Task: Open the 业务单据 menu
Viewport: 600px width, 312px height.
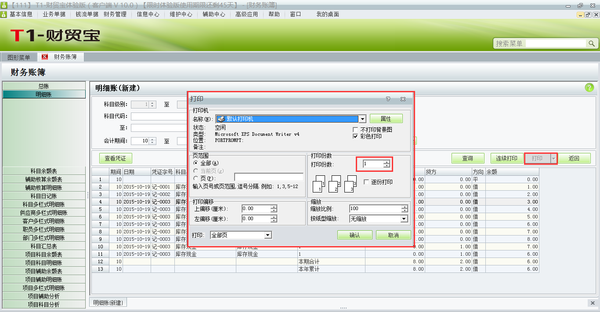Action: pyautogui.click(x=54, y=14)
